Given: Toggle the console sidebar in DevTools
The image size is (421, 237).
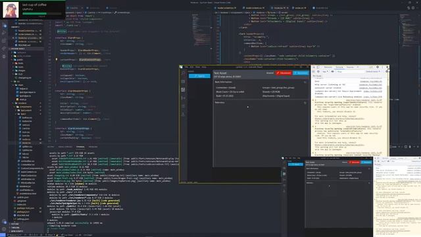Looking at the screenshot, I should click(x=314, y=72).
